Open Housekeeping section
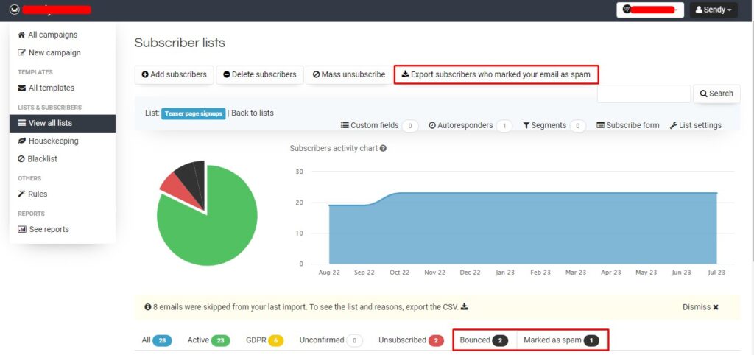This screenshot has height=355, width=754. click(48, 141)
